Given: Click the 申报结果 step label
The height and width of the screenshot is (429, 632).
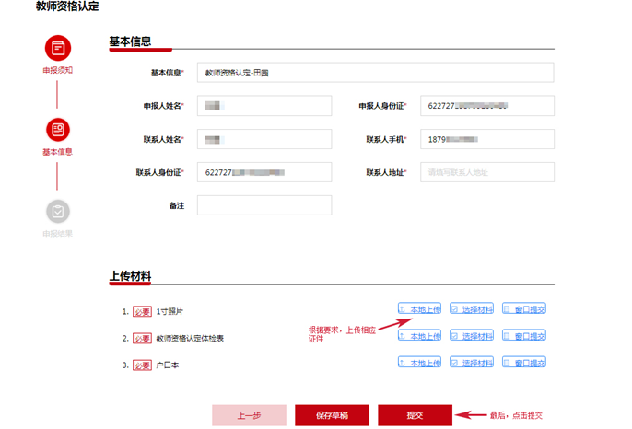Looking at the screenshot, I should (58, 233).
